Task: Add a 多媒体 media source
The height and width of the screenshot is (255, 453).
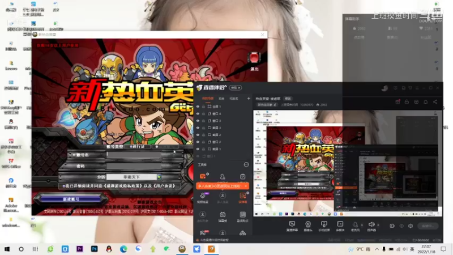Action: pyautogui.click(x=340, y=226)
